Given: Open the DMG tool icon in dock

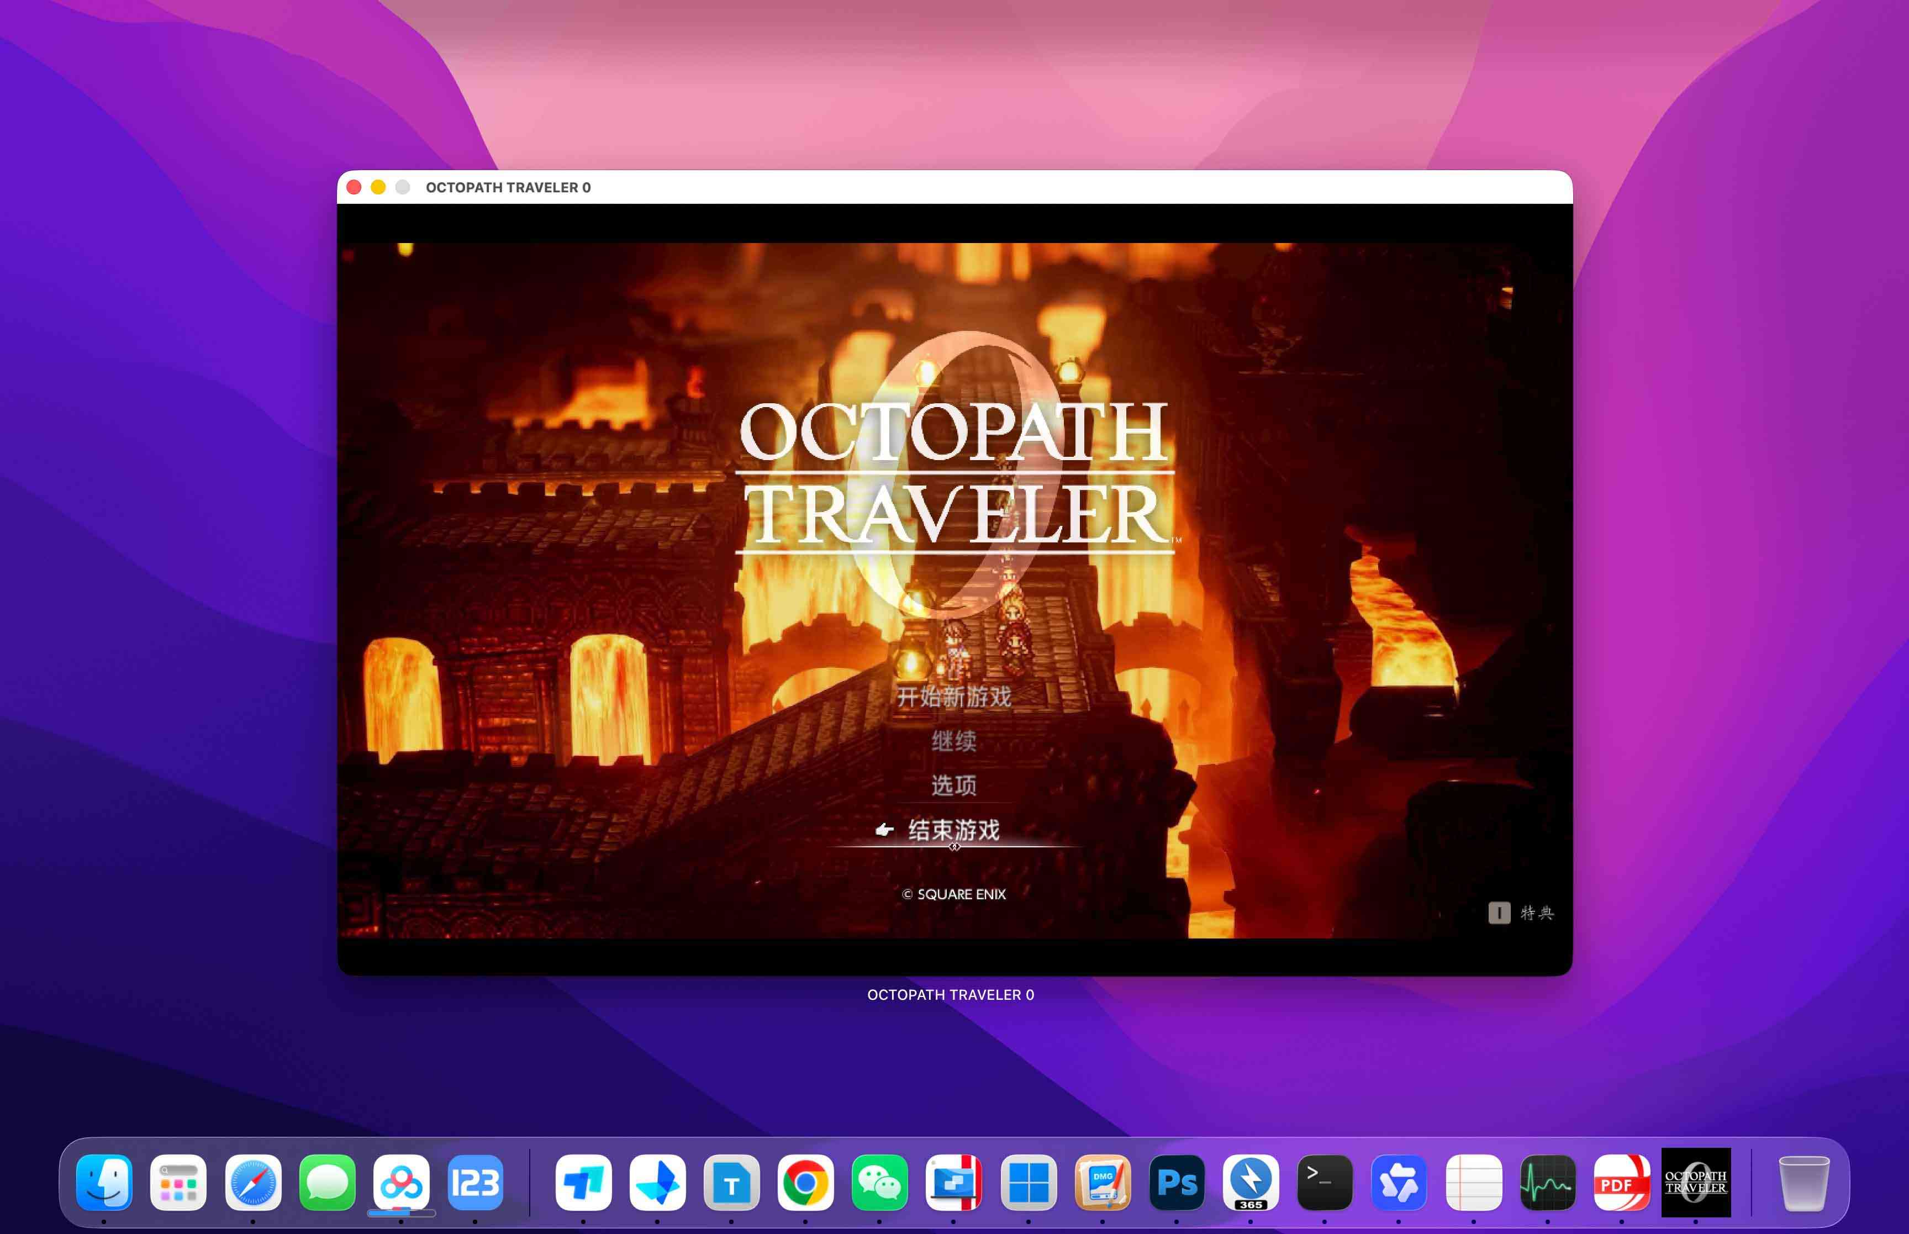Looking at the screenshot, I should point(1103,1183).
